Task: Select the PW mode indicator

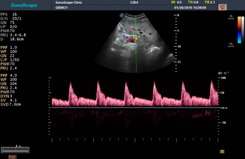Action: click(12, 157)
